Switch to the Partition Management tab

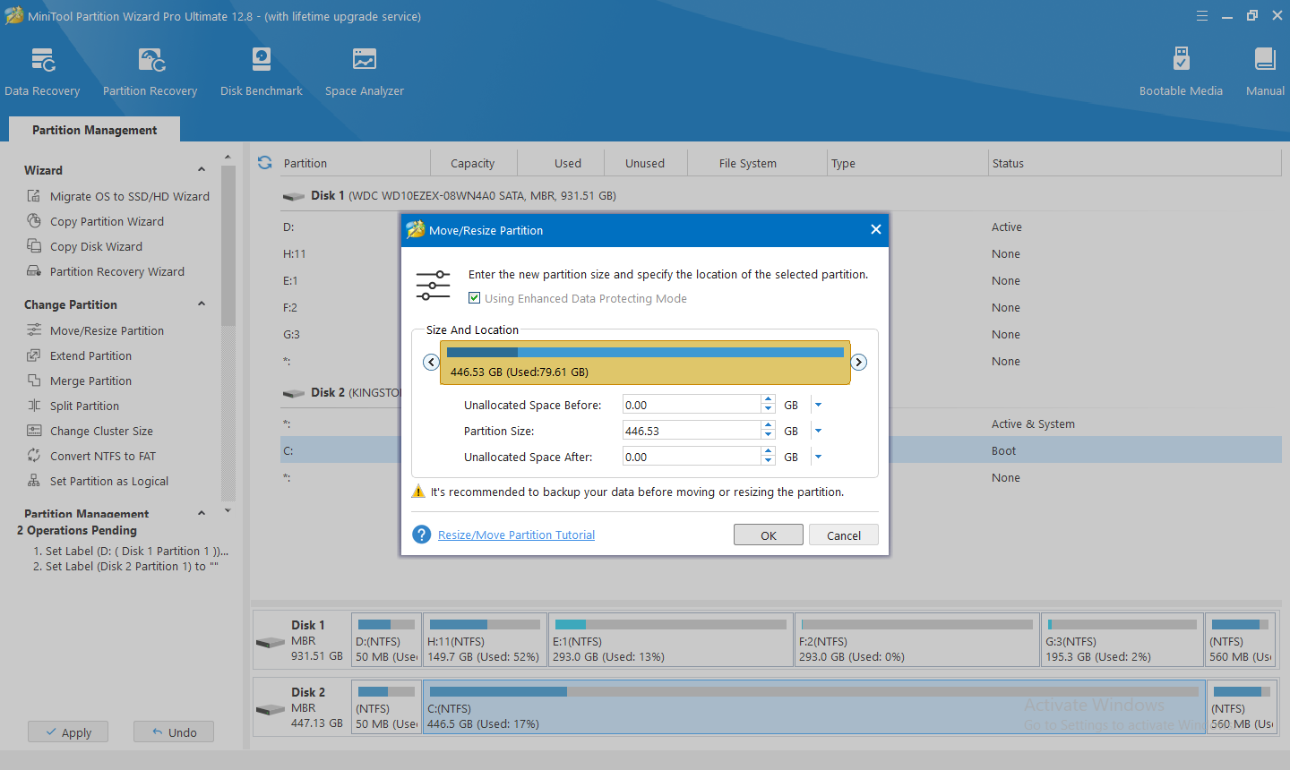click(94, 130)
